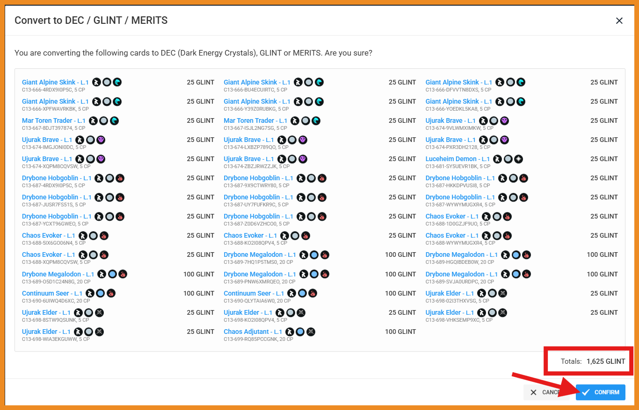The height and width of the screenshot is (410, 639).
Task: Click the card ID text 'C13-689-HGQIBDEB0W, 20 CP'
Action: click(x=460, y=262)
